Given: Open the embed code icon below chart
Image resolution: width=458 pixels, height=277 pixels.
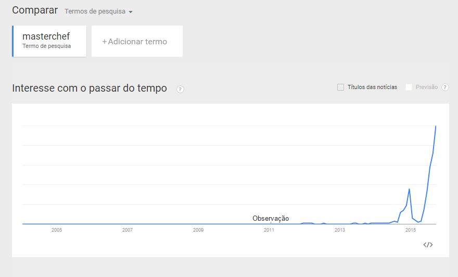Looking at the screenshot, I should click(x=428, y=245).
